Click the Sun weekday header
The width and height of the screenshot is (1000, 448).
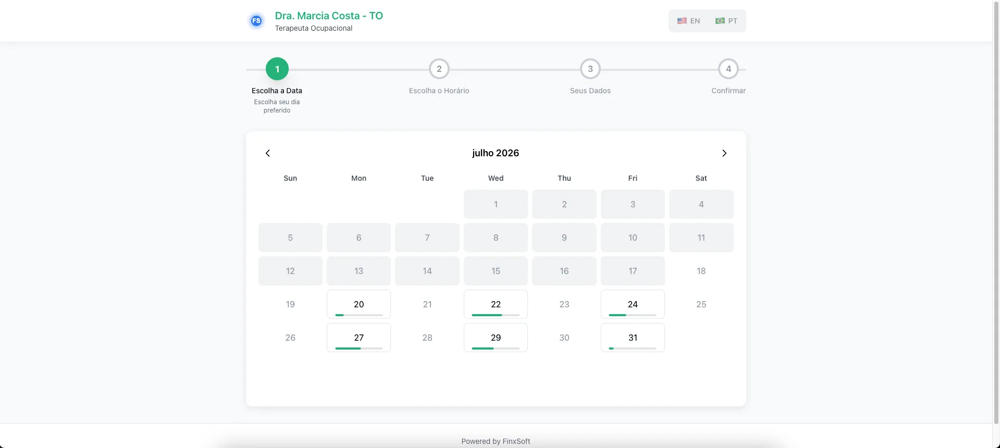tap(290, 178)
